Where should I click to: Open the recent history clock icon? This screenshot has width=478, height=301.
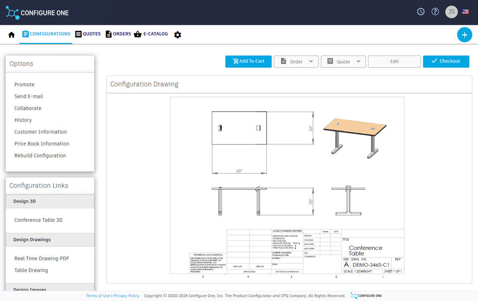(x=421, y=11)
